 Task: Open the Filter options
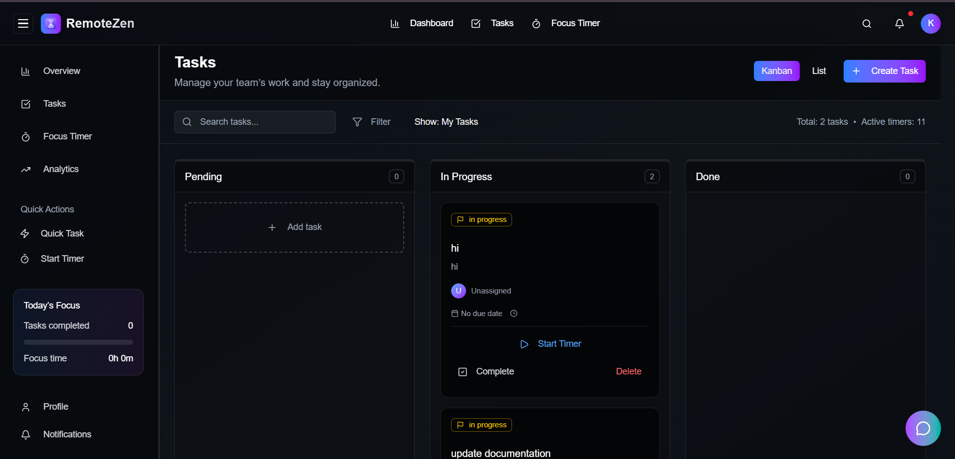tap(371, 122)
